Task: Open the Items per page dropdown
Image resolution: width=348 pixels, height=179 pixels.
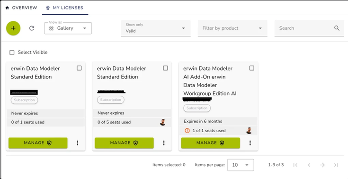Action: 241,165
